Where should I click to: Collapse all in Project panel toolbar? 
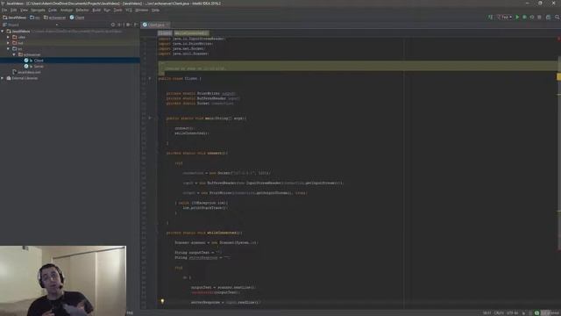click(x=119, y=25)
